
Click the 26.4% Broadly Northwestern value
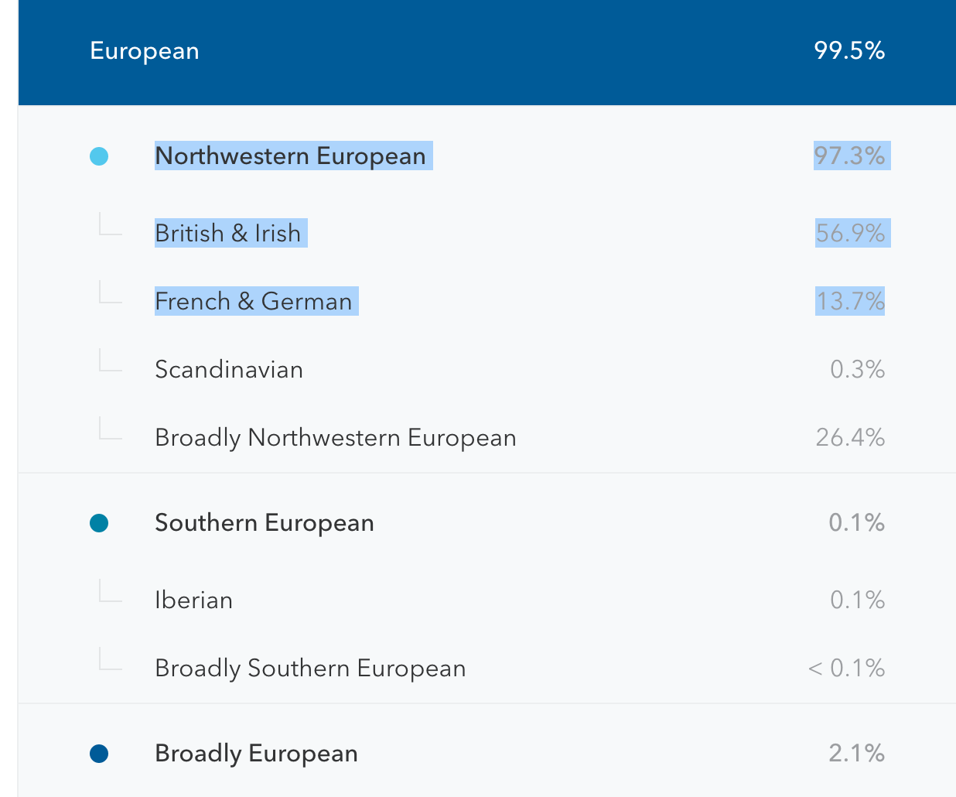pyautogui.click(x=850, y=437)
